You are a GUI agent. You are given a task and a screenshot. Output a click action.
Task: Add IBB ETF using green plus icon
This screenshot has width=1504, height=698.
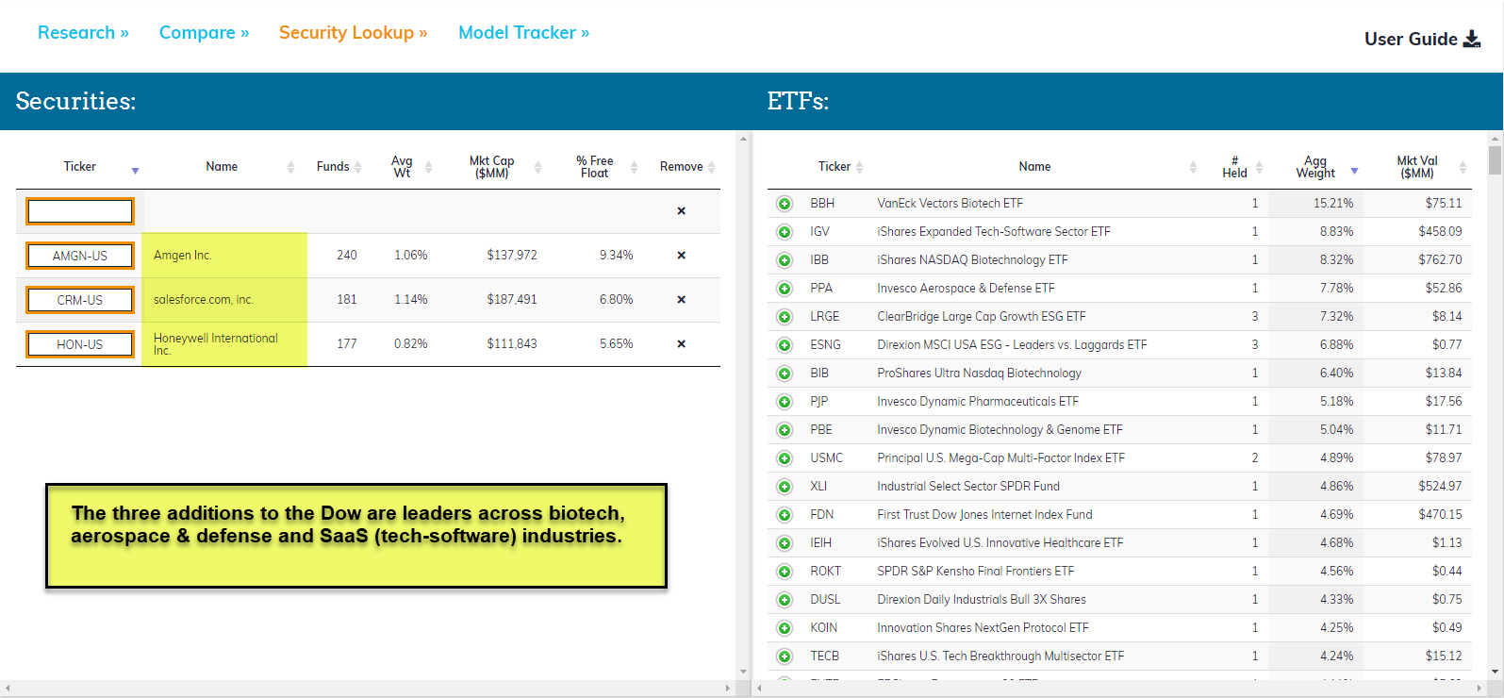pyautogui.click(x=785, y=260)
